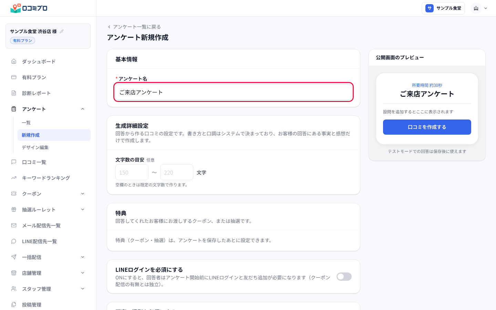This screenshot has width=496, height=310.
Task: Expand the スタッフ管理 submenu chevron
Action: [83, 289]
